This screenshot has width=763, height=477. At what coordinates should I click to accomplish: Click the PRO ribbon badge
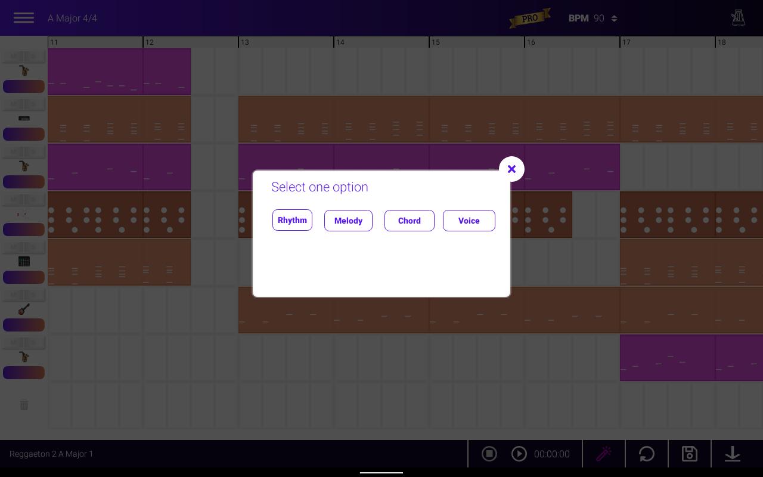click(x=529, y=18)
